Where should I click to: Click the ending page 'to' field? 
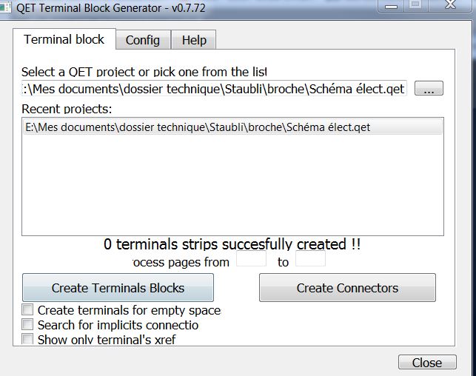309,261
